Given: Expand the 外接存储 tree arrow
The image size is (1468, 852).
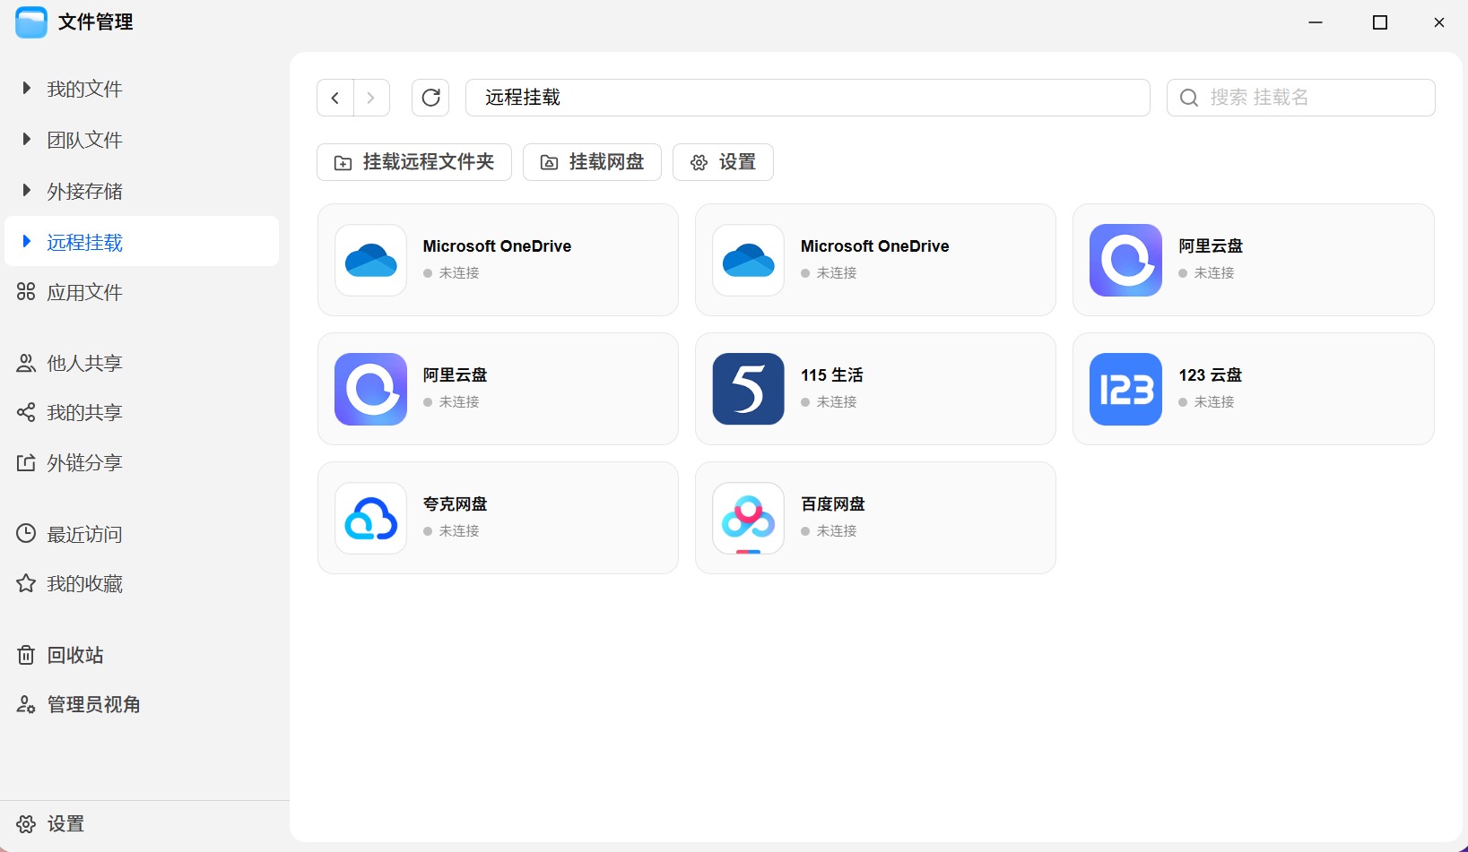Looking at the screenshot, I should [27, 191].
